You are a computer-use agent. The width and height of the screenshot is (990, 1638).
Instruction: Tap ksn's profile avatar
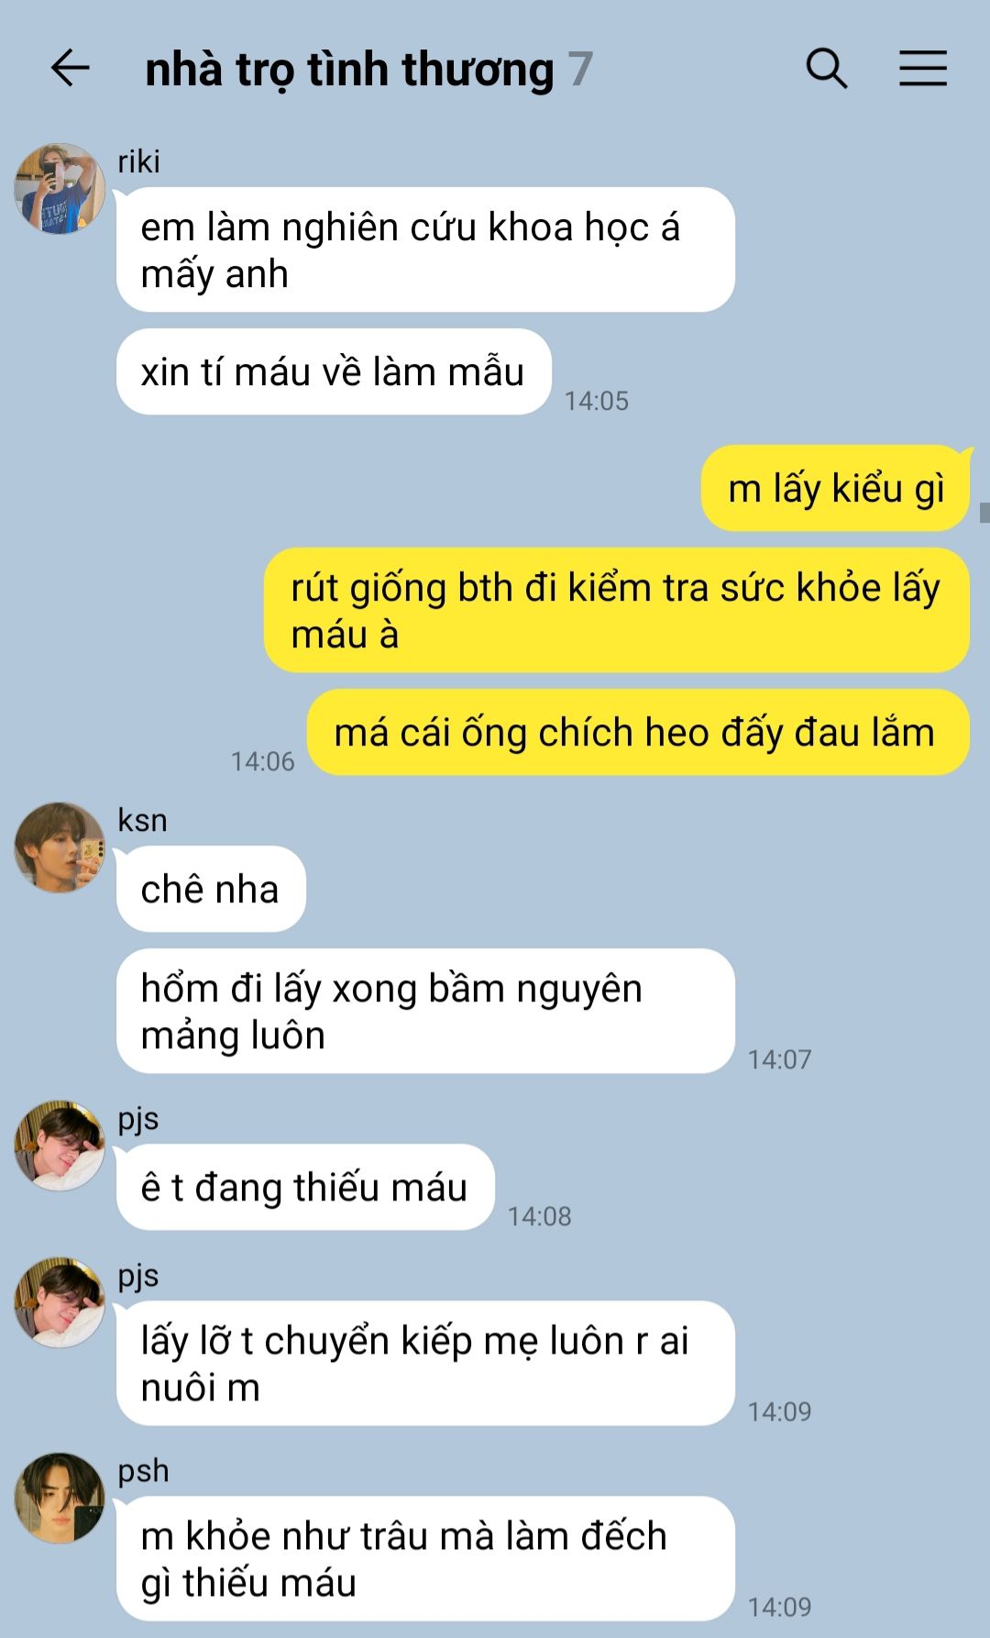[60, 847]
